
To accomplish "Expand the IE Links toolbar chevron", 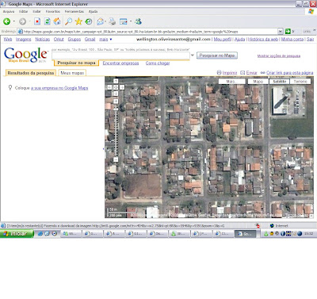I will (315, 31).
